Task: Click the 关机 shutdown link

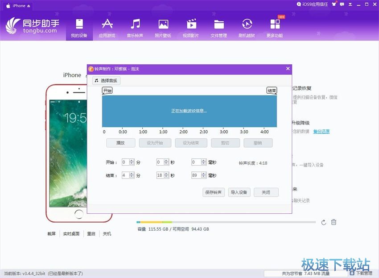Action: [x=107, y=234]
